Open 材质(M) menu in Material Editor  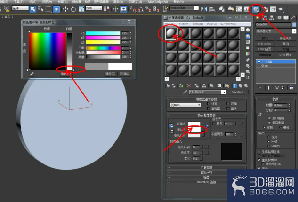coord(184,24)
